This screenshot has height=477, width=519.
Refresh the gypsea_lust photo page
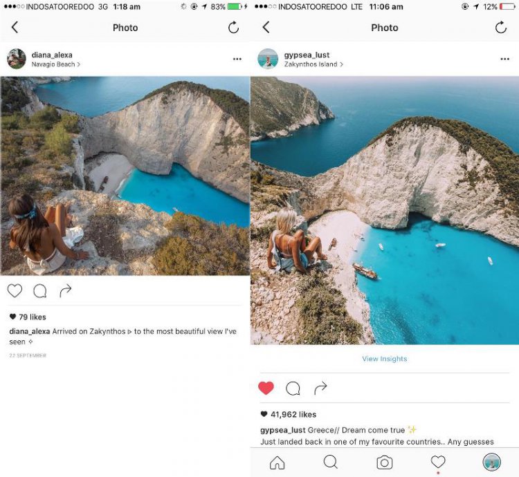click(x=501, y=28)
